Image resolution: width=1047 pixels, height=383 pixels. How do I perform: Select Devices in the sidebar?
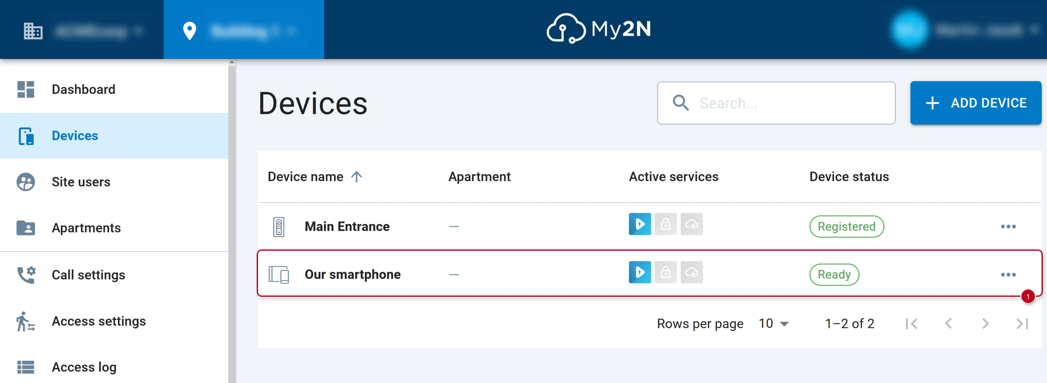pyautogui.click(x=114, y=136)
